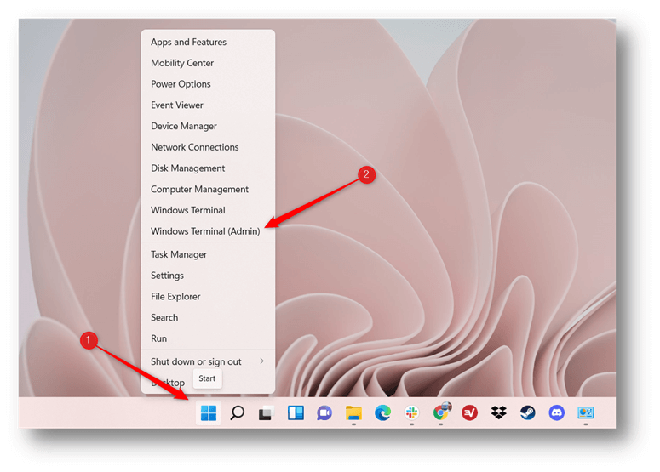
Task: Launch Microsoft Edge from taskbar
Action: [382, 412]
